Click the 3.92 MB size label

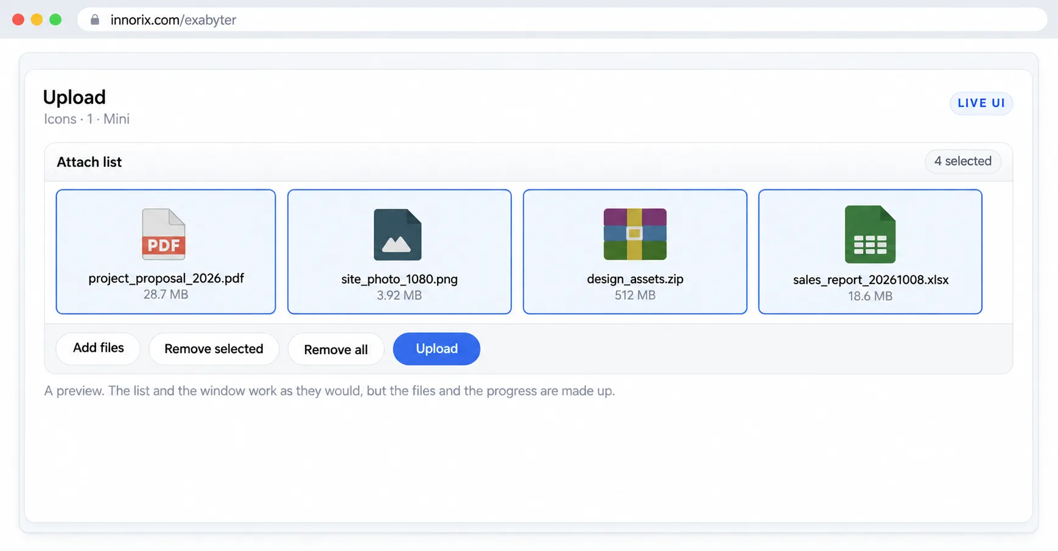click(x=399, y=295)
